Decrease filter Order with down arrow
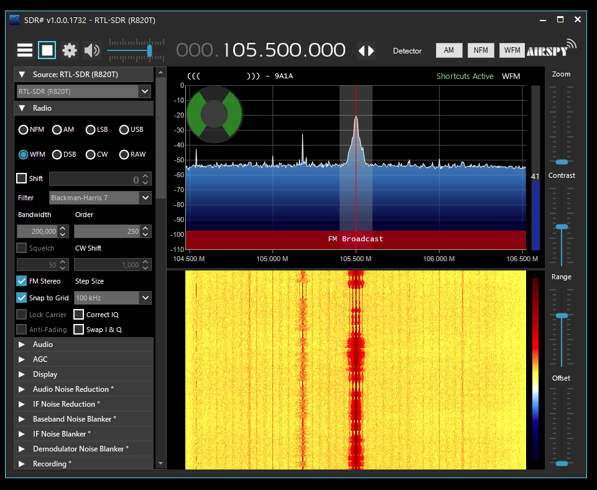This screenshot has height=490, width=597. pos(146,234)
